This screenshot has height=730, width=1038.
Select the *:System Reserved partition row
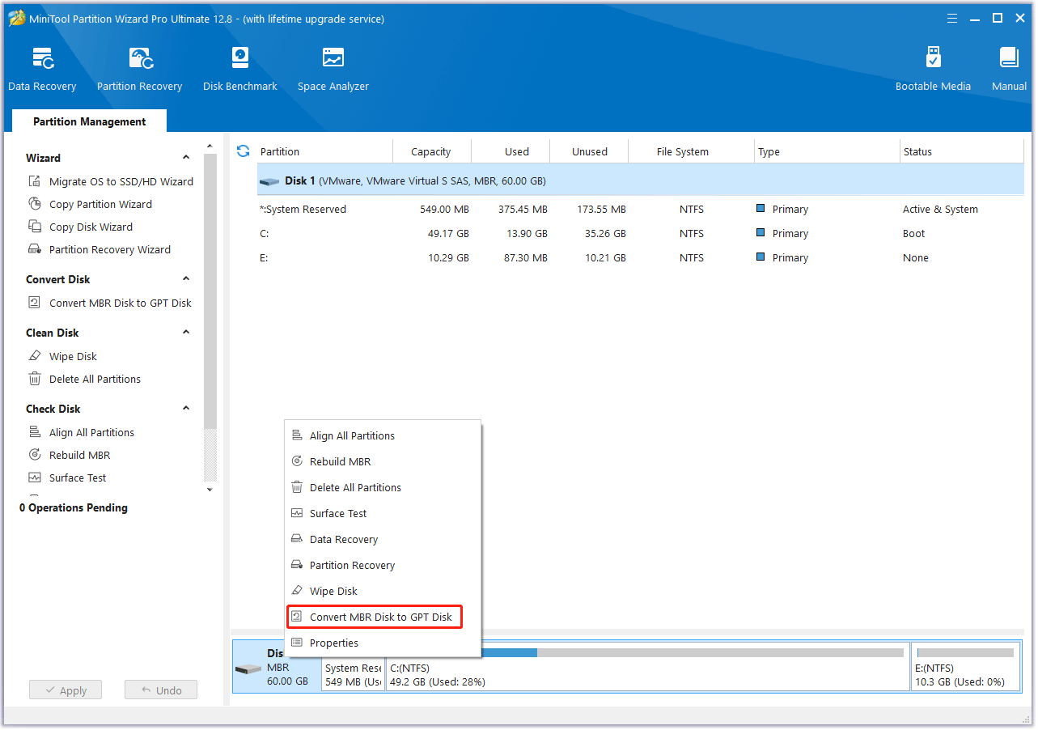(x=640, y=209)
